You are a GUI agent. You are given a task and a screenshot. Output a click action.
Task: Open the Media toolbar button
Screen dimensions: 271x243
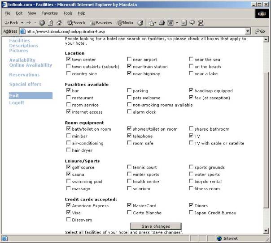point(125,22)
